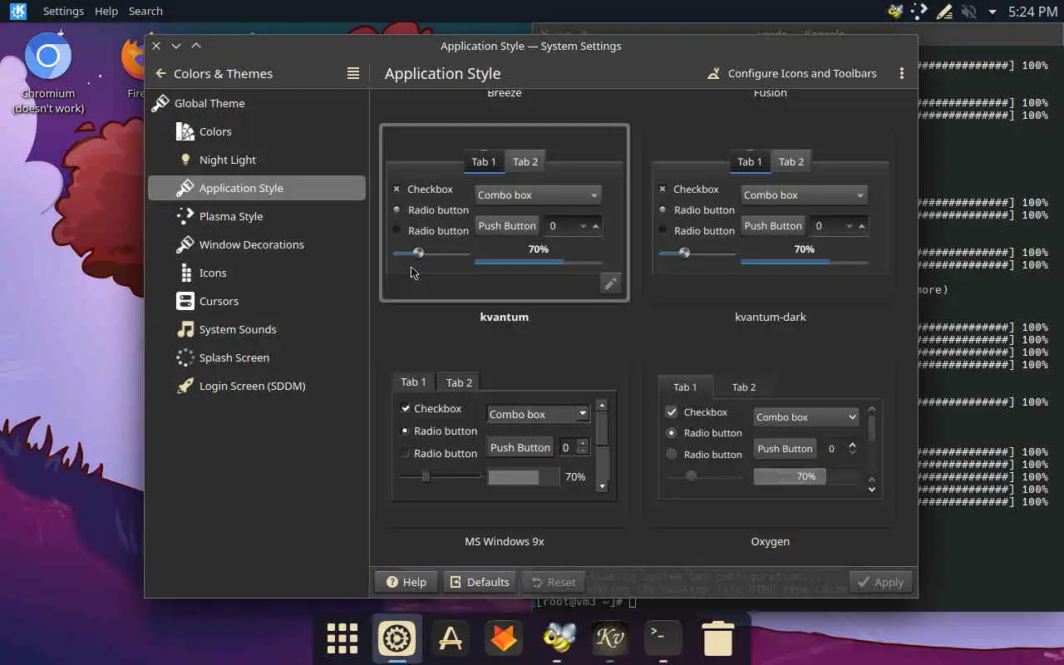Open the Konsole terminal dock icon

[663, 638]
